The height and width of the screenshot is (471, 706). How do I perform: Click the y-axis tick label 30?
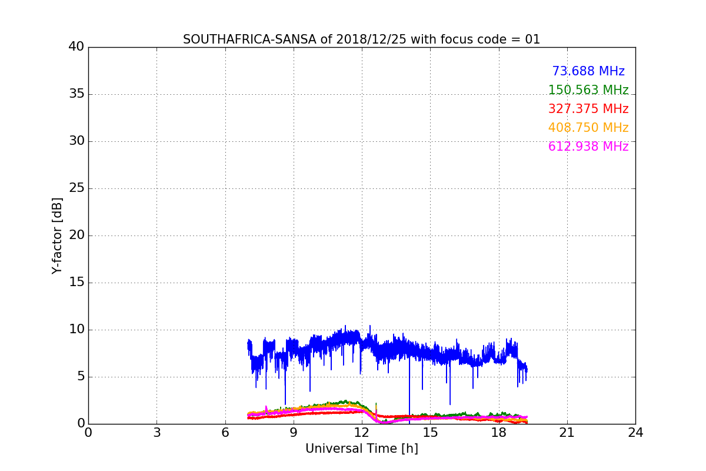[76, 141]
